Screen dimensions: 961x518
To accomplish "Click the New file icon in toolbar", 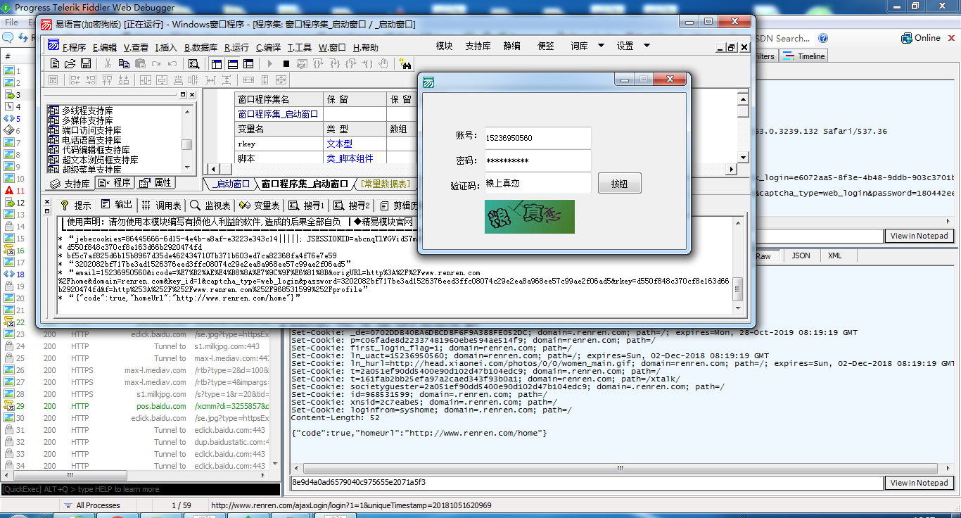I will pyautogui.click(x=55, y=63).
